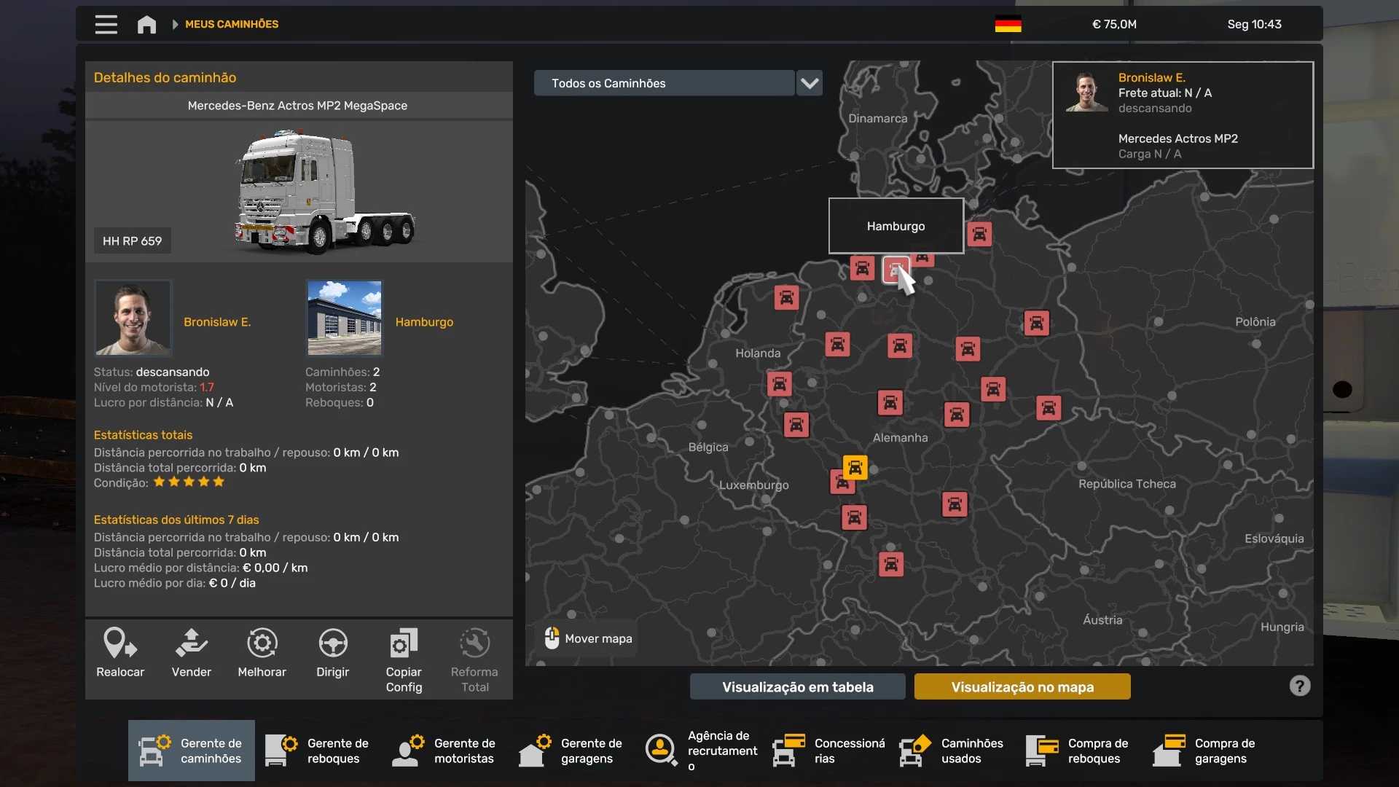Click the Bronislaw E. driver name link
Image resolution: width=1399 pixels, height=787 pixels.
[217, 322]
